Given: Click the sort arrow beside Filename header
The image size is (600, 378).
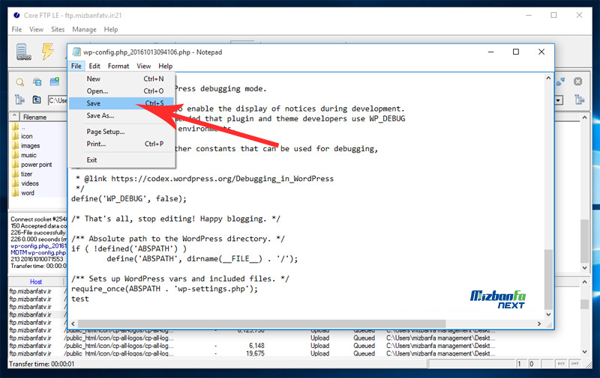Looking at the screenshot, I should tap(14, 117).
